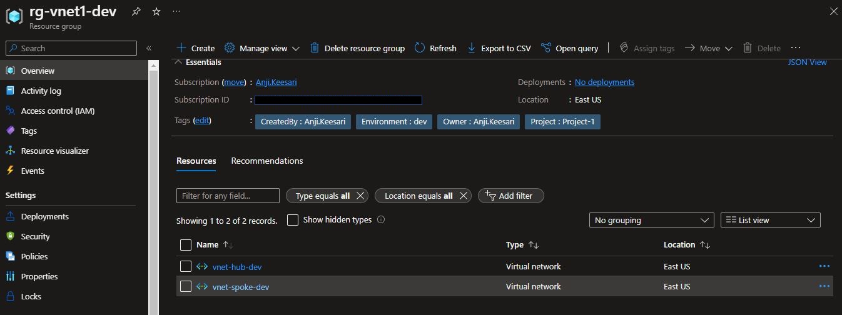
Task: Switch to Recommendations tab
Action: coord(267,161)
